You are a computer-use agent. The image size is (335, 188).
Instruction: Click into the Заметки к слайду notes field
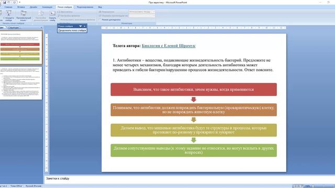click(189, 179)
